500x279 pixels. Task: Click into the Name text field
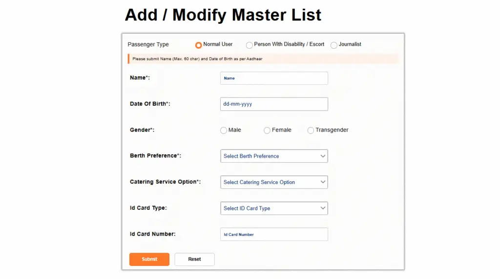pos(274,78)
